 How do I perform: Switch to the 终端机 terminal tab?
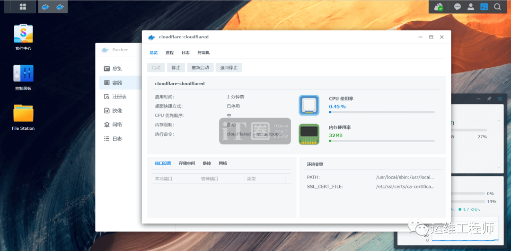(203, 53)
